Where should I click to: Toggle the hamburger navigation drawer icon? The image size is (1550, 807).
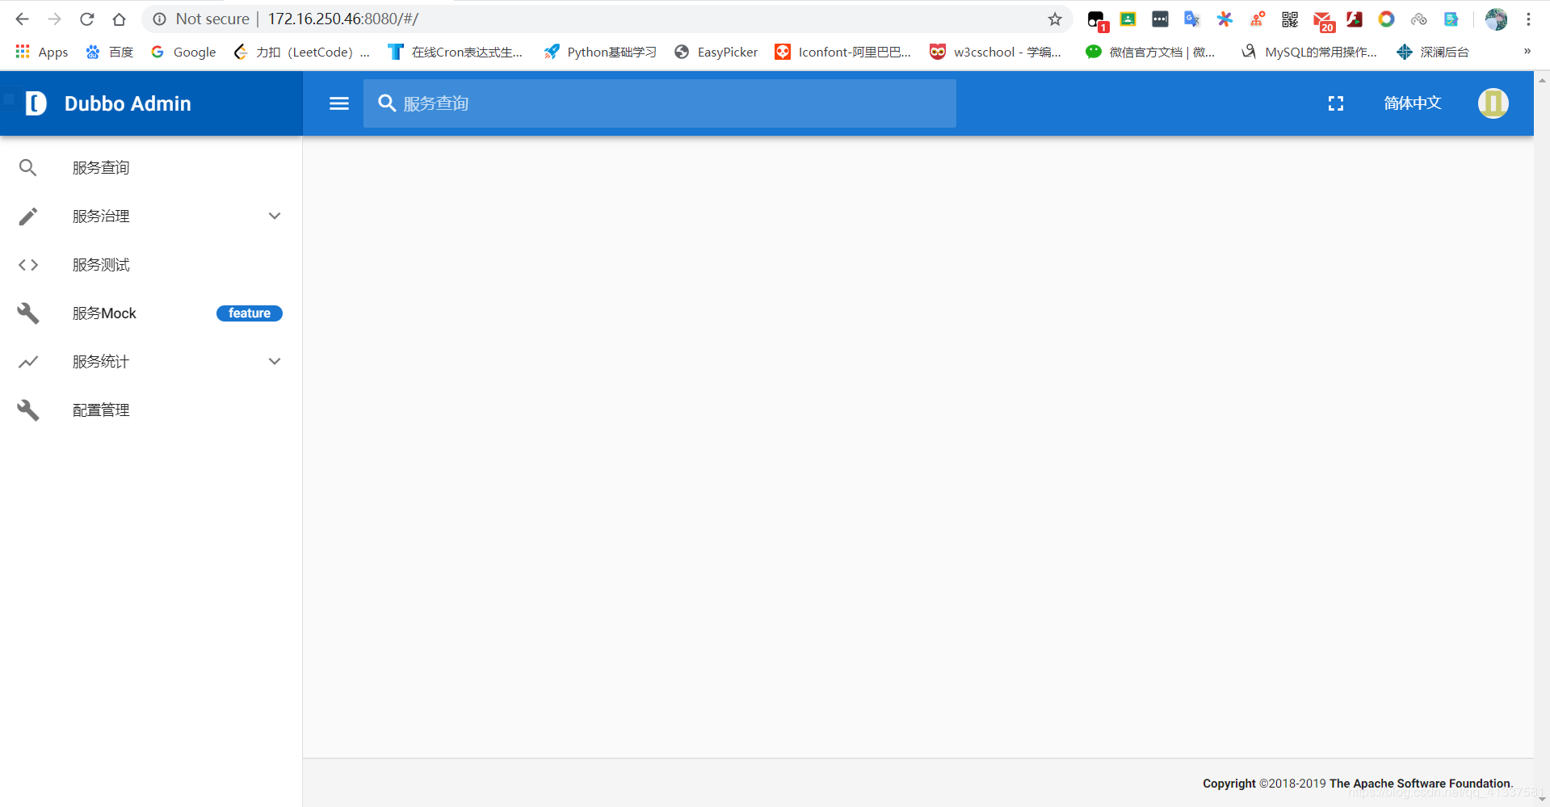point(339,103)
